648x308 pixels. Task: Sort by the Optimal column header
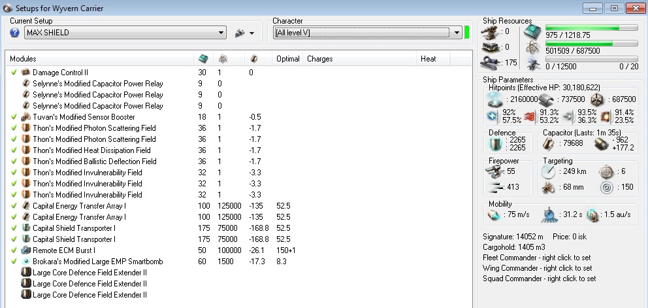[287, 59]
